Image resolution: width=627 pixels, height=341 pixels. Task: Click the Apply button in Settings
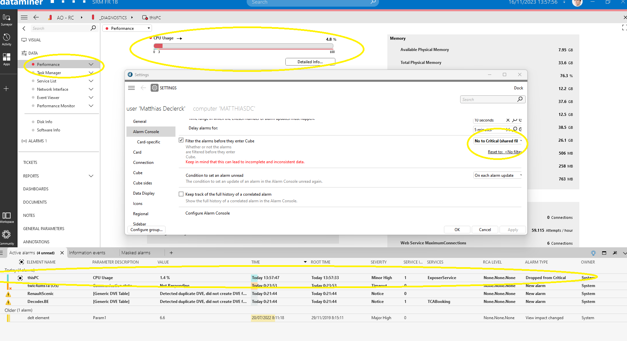click(x=513, y=229)
